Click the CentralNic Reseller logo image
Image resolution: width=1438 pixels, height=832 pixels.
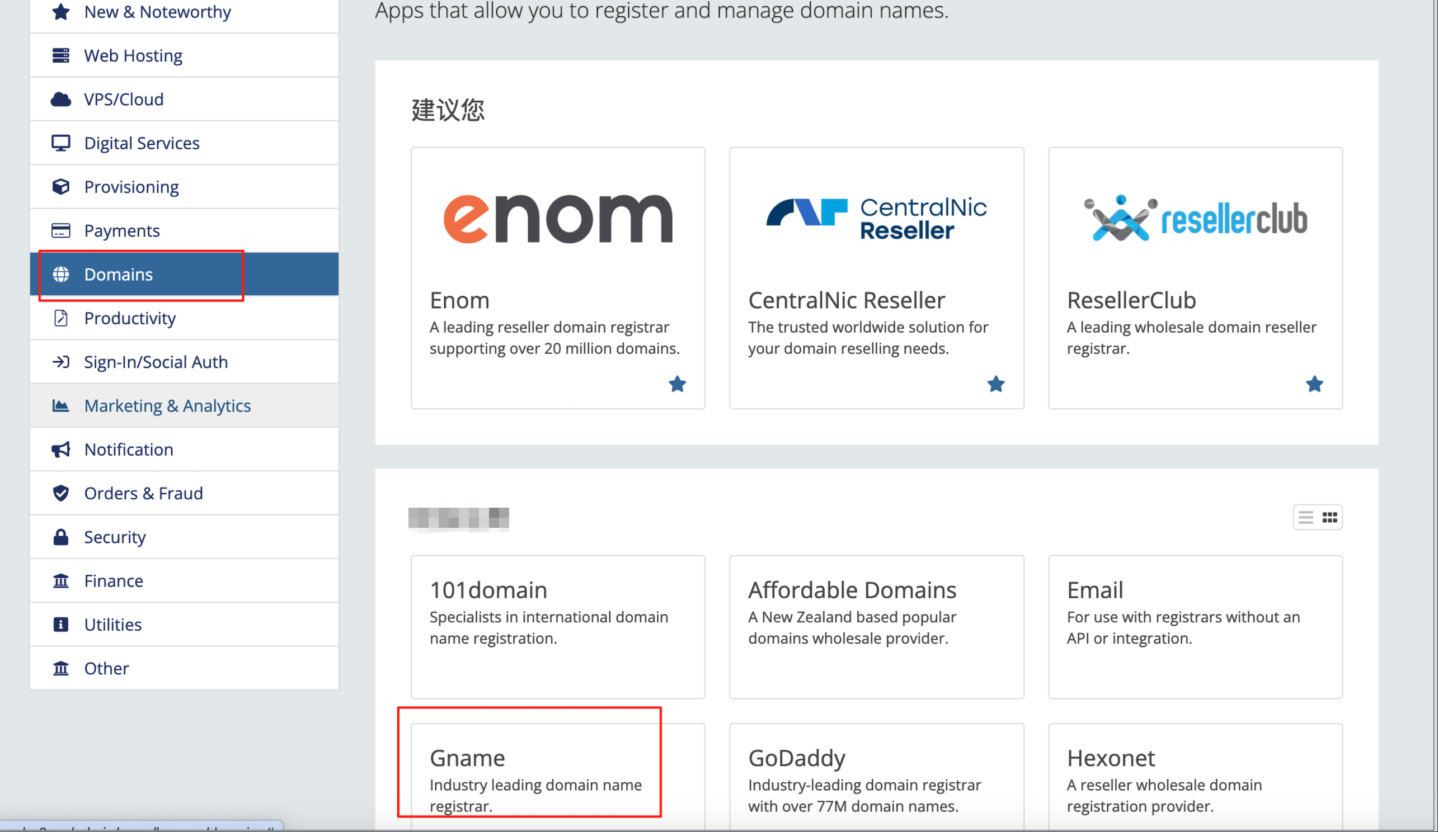(x=876, y=219)
